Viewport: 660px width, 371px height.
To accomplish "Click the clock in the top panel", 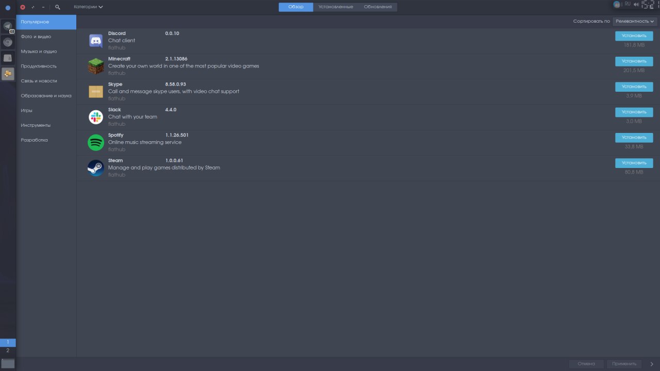I will coord(651,5).
